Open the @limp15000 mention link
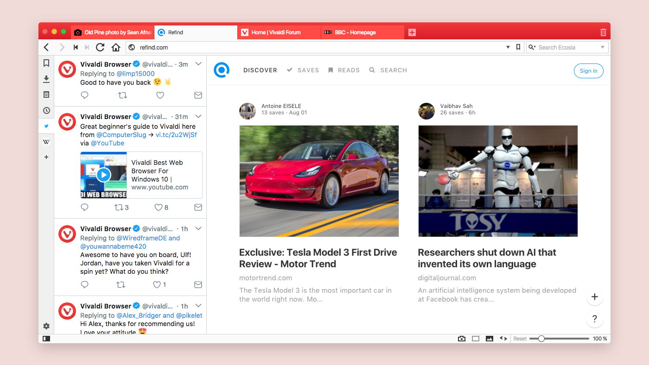Screen dimensions: 649x365 [135, 74]
